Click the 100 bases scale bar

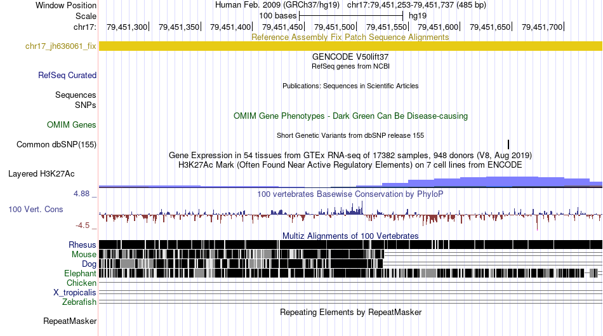(x=351, y=16)
